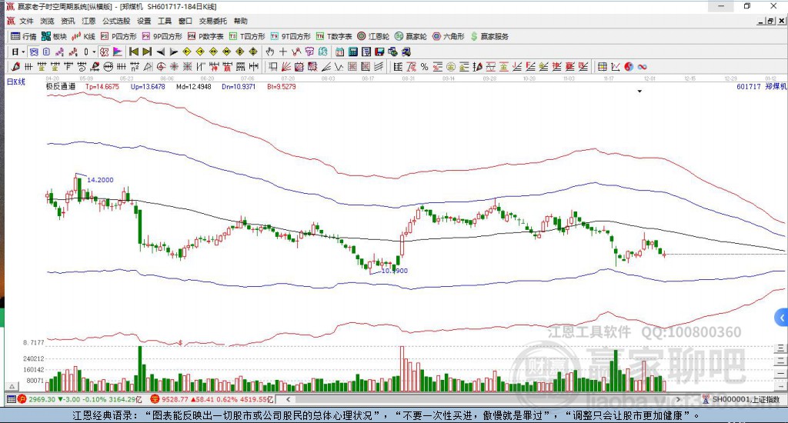The height and width of the screenshot is (423, 788).
Task: Open the 江恩轮 Gann wheel
Action: (x=373, y=36)
